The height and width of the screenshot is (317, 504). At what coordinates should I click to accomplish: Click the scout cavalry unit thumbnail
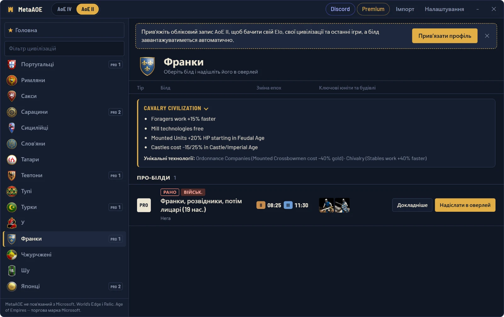[326, 205]
